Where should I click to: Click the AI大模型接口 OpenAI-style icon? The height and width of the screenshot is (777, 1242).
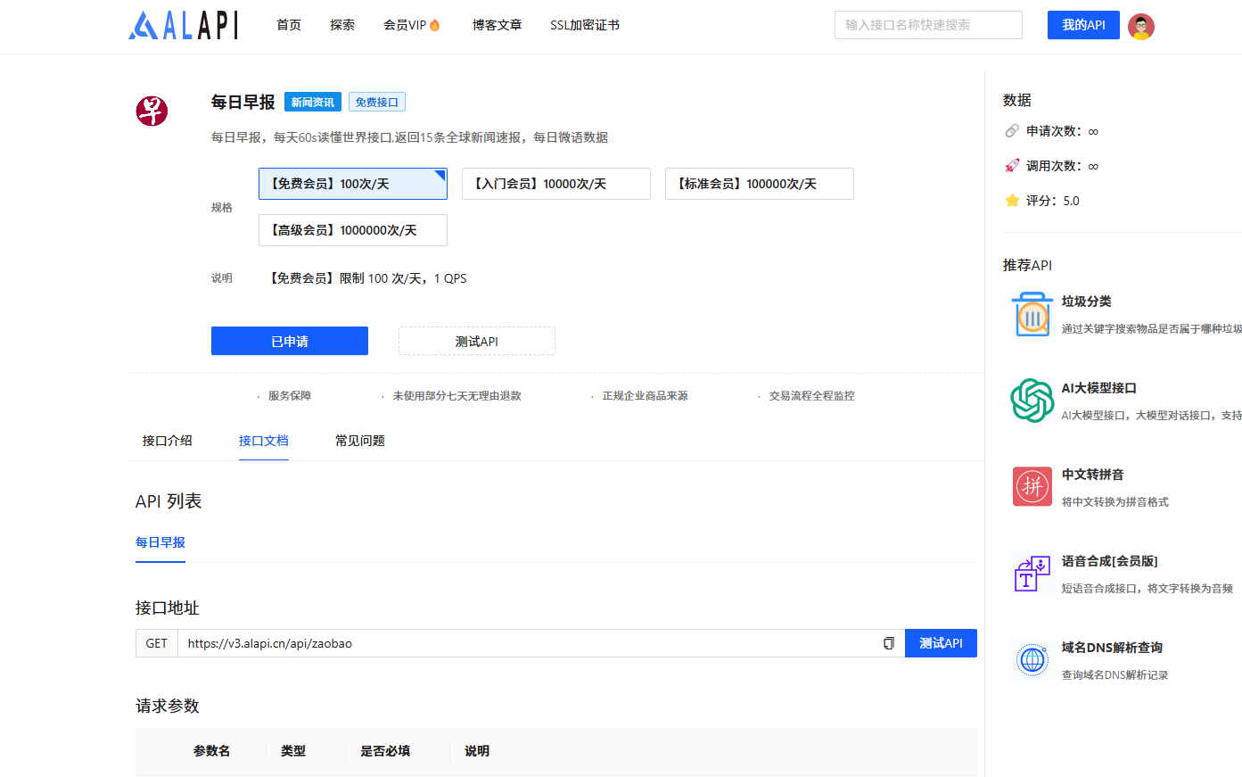(1032, 400)
